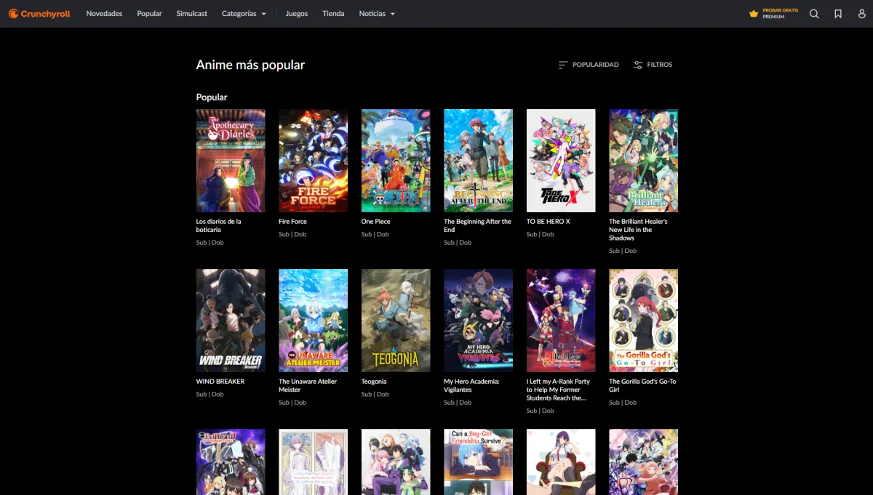Click the premium crown icon
This screenshot has height=495, width=873.
(x=754, y=14)
